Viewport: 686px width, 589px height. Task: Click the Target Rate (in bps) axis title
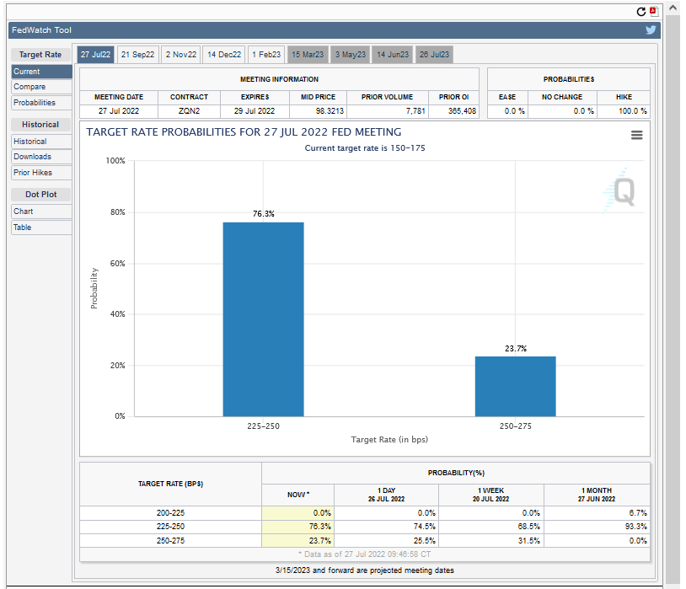(389, 439)
